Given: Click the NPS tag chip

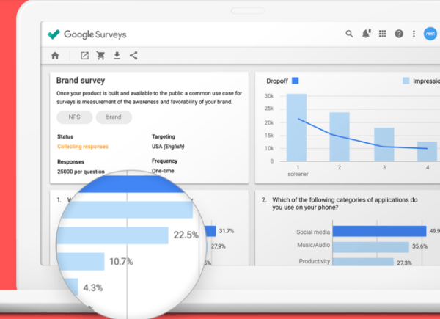Looking at the screenshot, I should [74, 117].
